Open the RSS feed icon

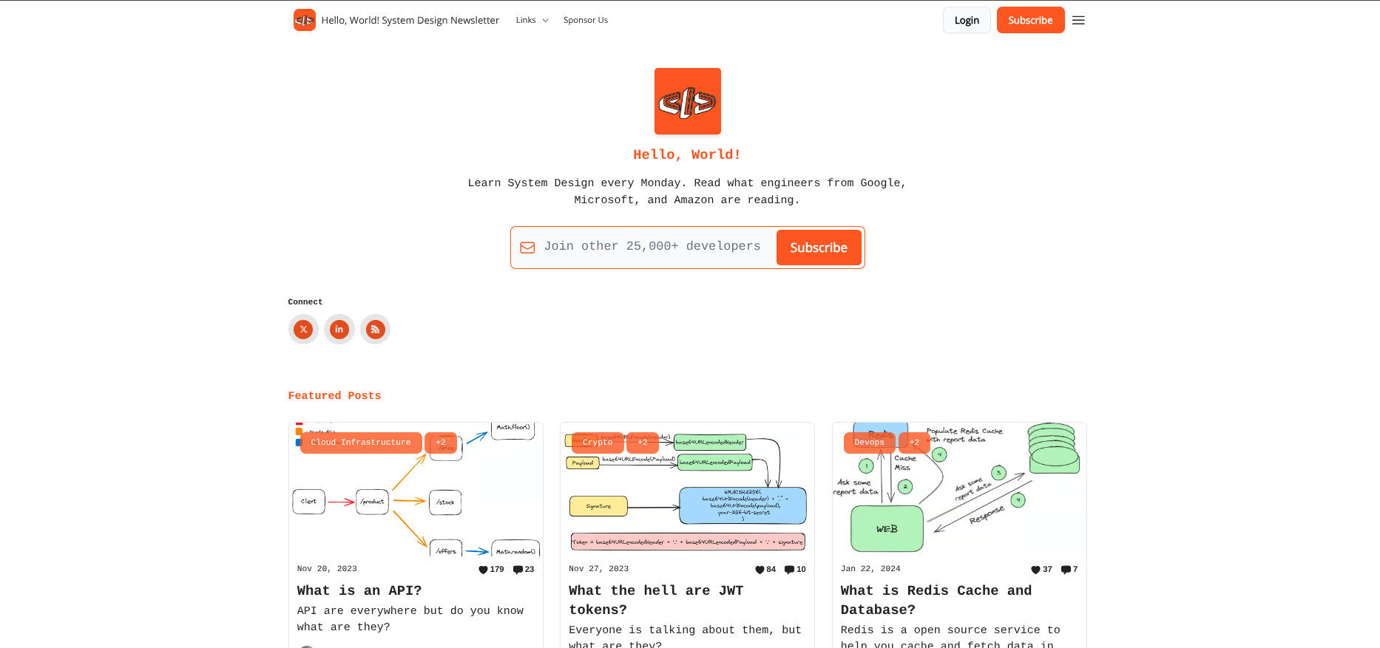[x=375, y=330]
